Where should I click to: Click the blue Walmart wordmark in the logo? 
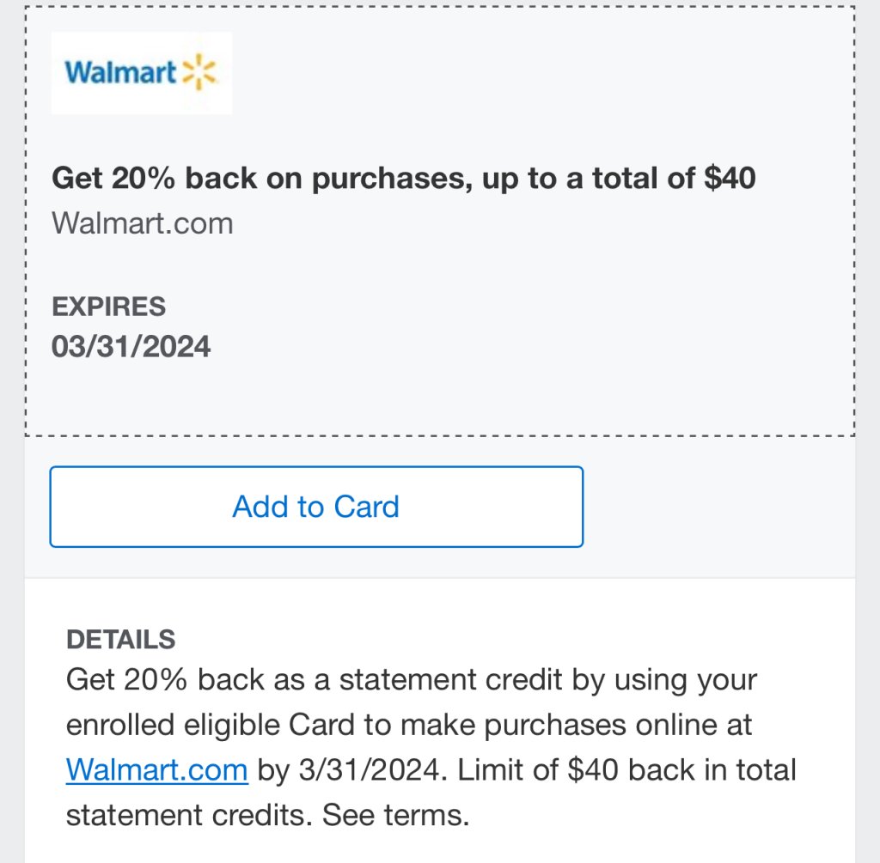coord(120,72)
